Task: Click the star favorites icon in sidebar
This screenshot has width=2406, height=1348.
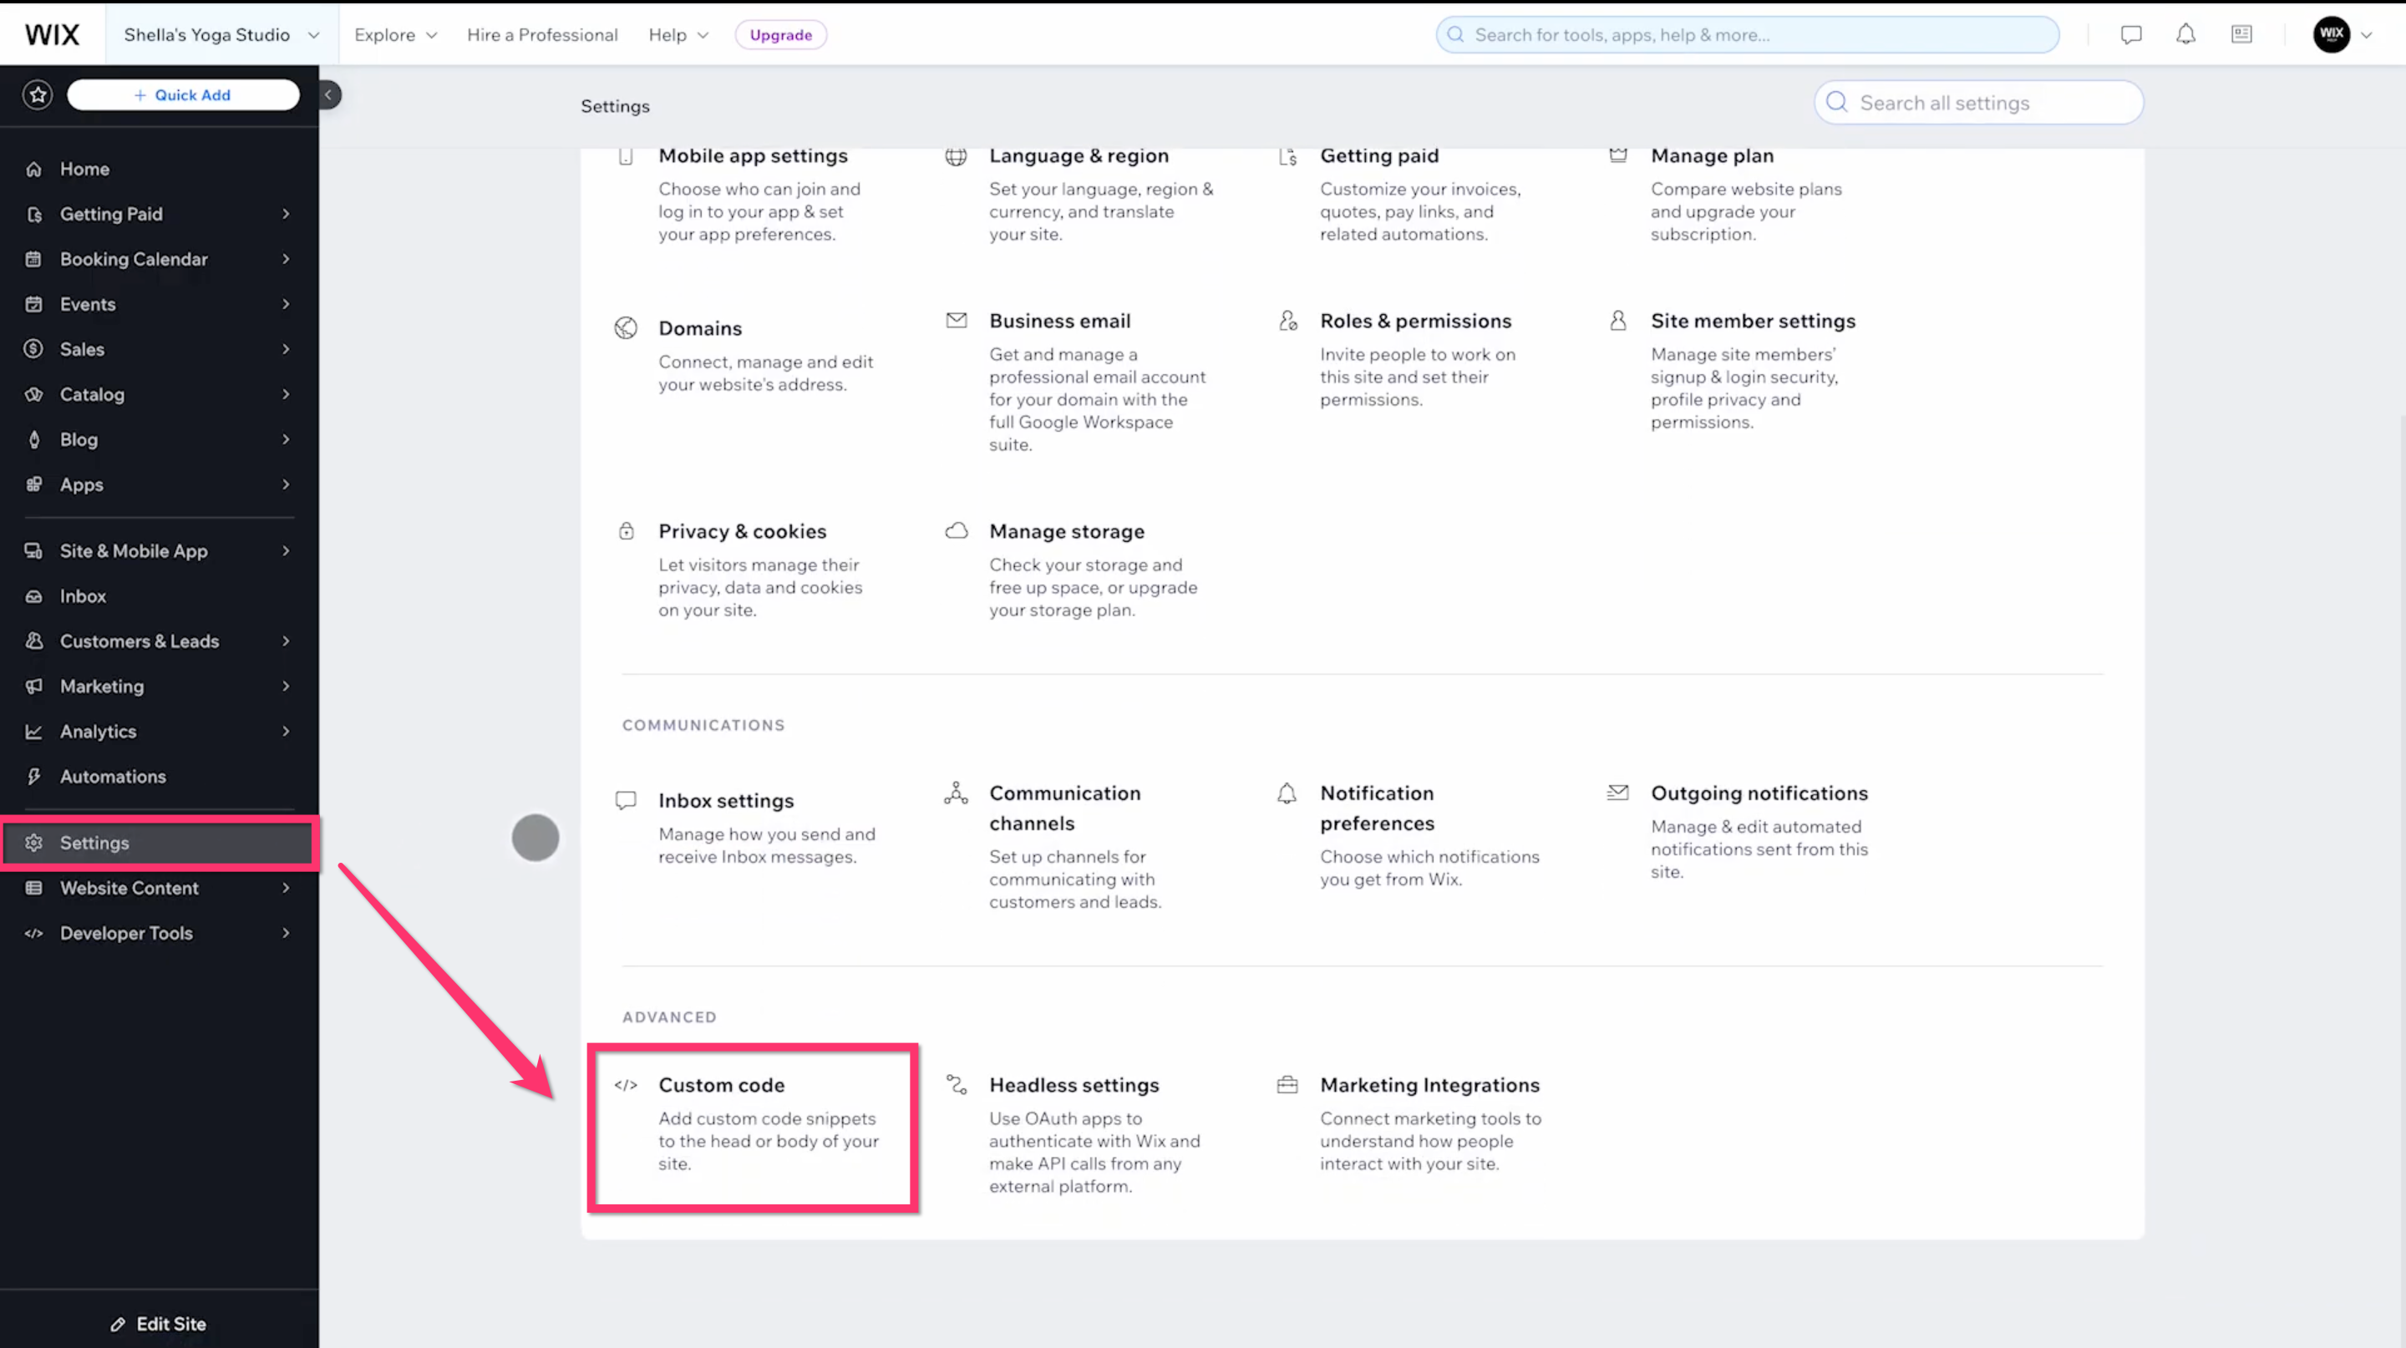Action: tap(38, 94)
